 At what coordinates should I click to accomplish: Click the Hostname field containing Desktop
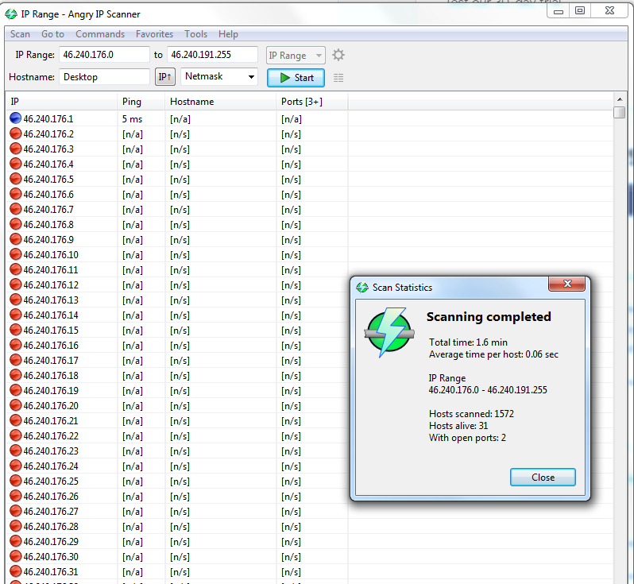pyautogui.click(x=104, y=77)
